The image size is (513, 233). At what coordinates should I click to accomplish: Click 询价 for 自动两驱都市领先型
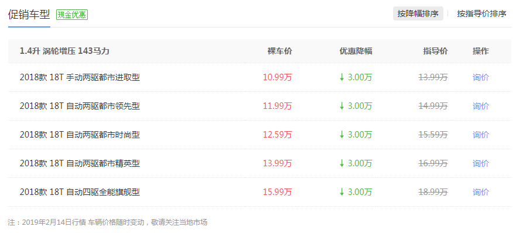coord(481,106)
